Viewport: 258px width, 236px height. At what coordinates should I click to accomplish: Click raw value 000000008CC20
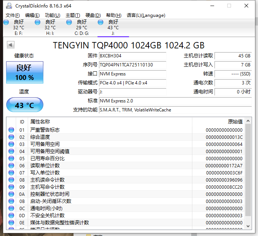click(224, 187)
